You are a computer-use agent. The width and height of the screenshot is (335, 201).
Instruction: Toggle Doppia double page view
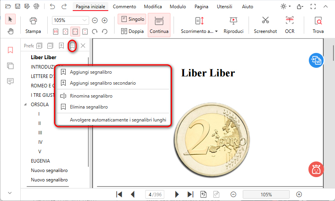point(132,31)
